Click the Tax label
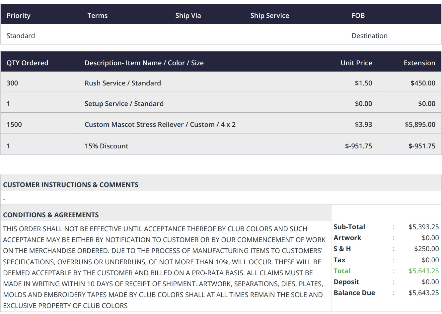The width and height of the screenshot is (442, 314). tap(339, 260)
